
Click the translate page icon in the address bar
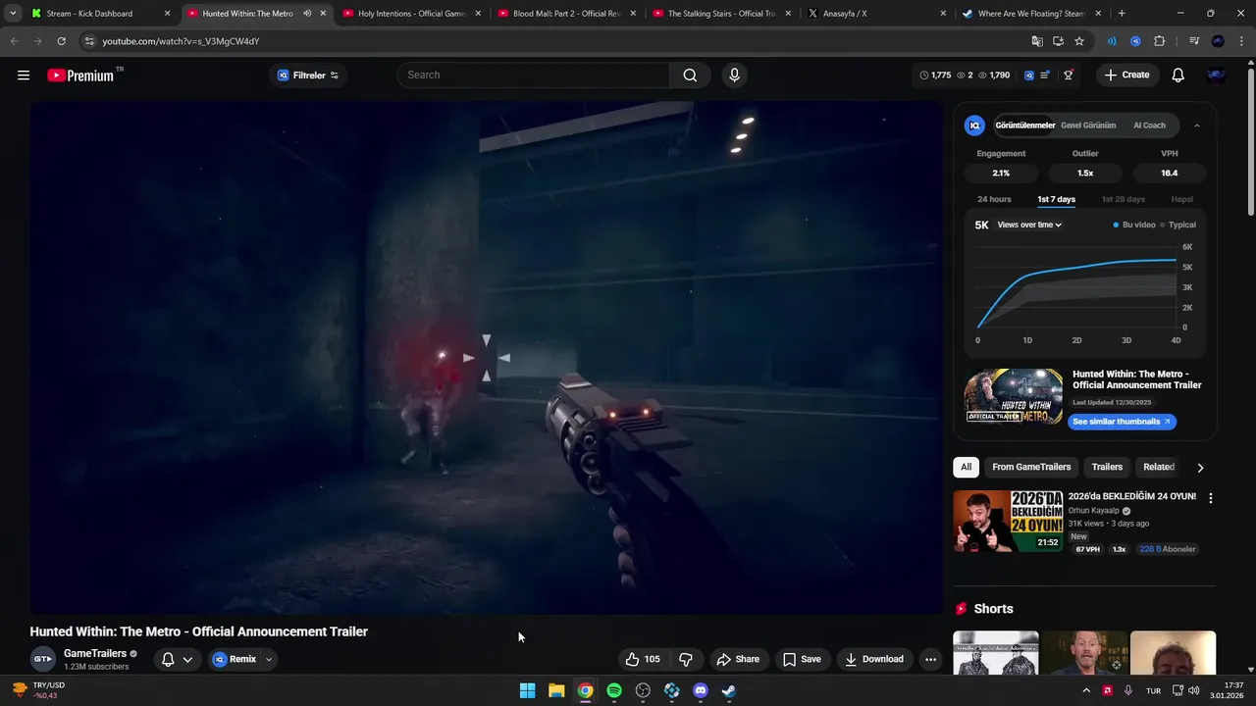point(1037,41)
